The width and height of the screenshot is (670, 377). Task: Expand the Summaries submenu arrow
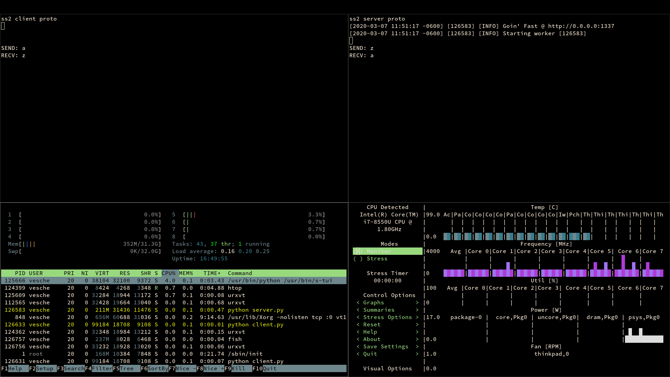[x=417, y=310]
